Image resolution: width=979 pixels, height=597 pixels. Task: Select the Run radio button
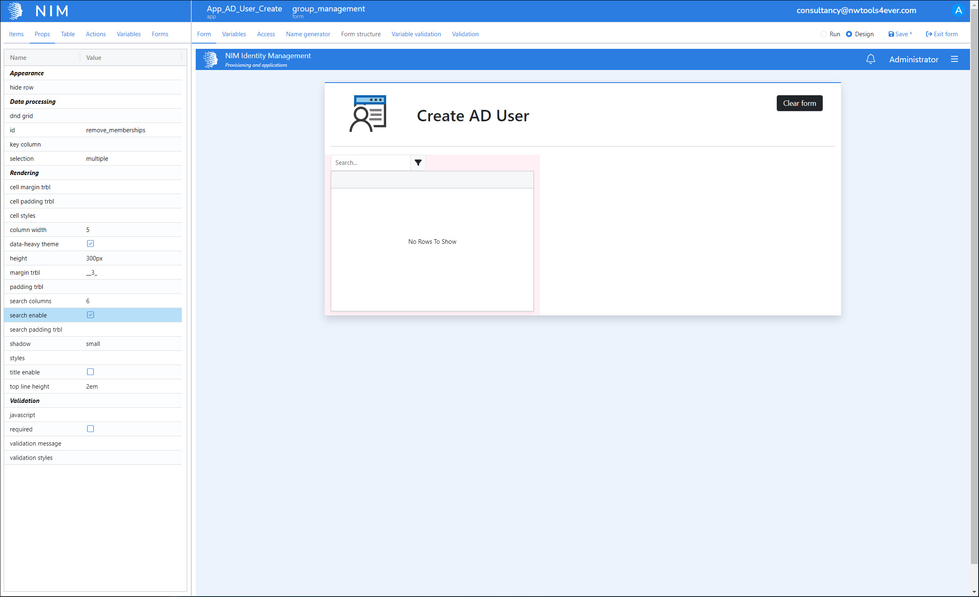(x=824, y=34)
